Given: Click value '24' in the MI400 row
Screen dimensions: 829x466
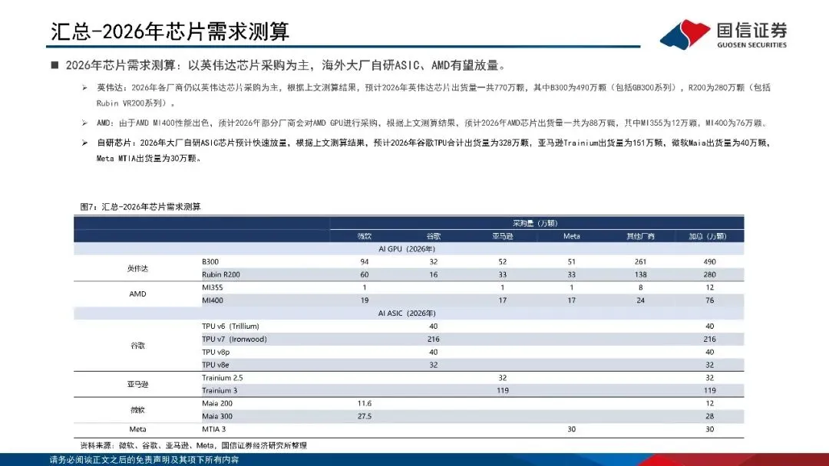Looking at the screenshot, I should pos(640,300).
